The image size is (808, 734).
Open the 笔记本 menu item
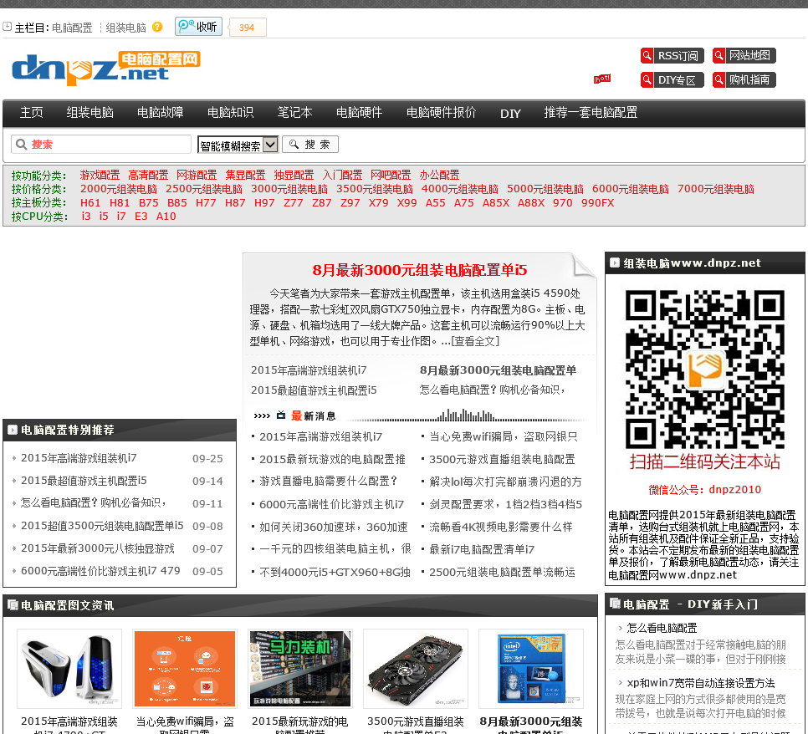(294, 112)
